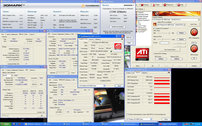Click the Preferences icon in Catalyst toolbar

pos(165,5)
